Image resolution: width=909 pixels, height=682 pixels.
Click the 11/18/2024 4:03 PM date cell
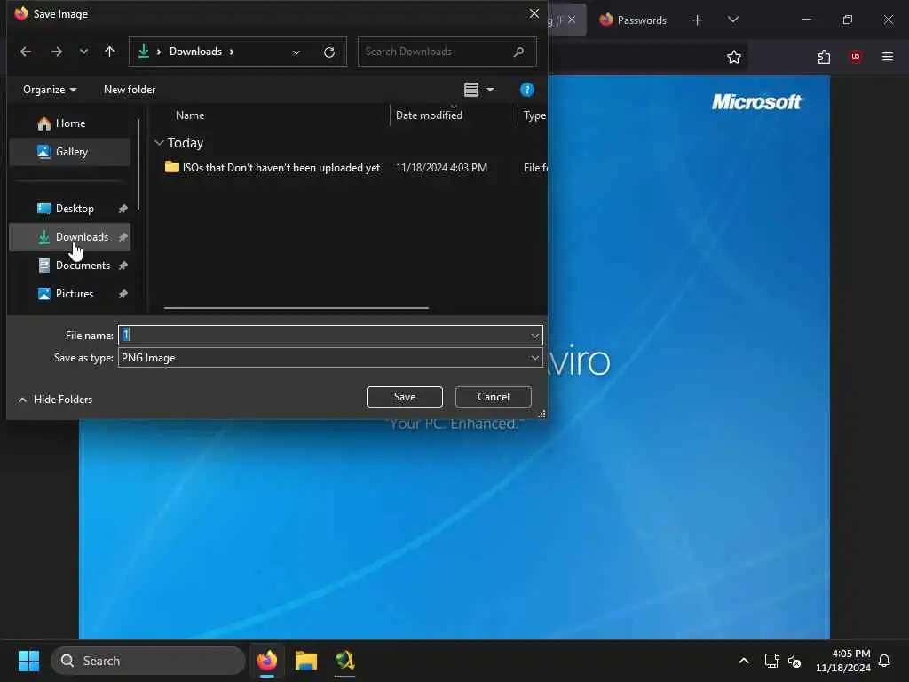441,168
